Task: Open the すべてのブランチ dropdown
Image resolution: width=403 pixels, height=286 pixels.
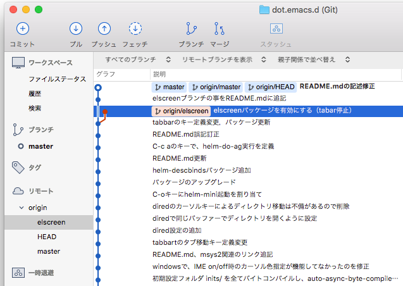Action: (x=138, y=59)
